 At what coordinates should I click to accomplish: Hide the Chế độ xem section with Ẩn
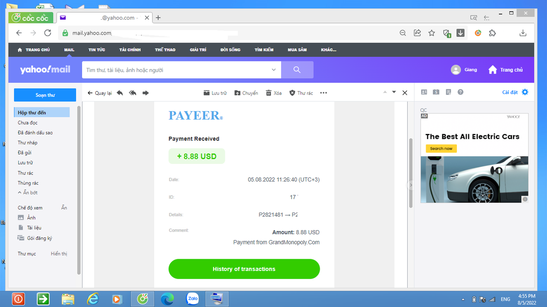click(x=64, y=208)
